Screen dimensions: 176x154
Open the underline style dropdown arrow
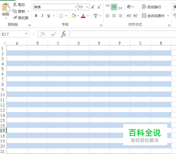click(54, 16)
